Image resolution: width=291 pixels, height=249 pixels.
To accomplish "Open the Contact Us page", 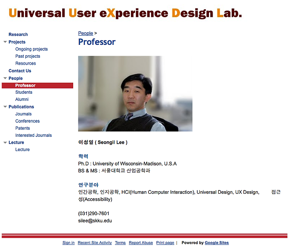I will pyautogui.click(x=20, y=71).
